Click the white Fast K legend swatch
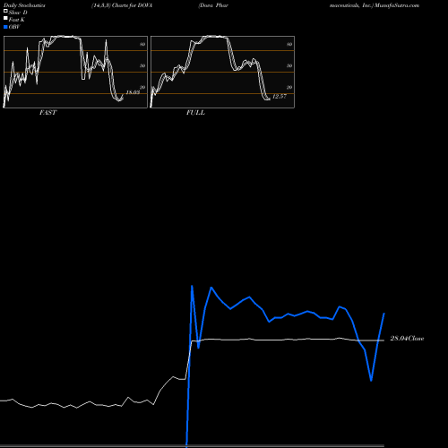 coord(5,19)
